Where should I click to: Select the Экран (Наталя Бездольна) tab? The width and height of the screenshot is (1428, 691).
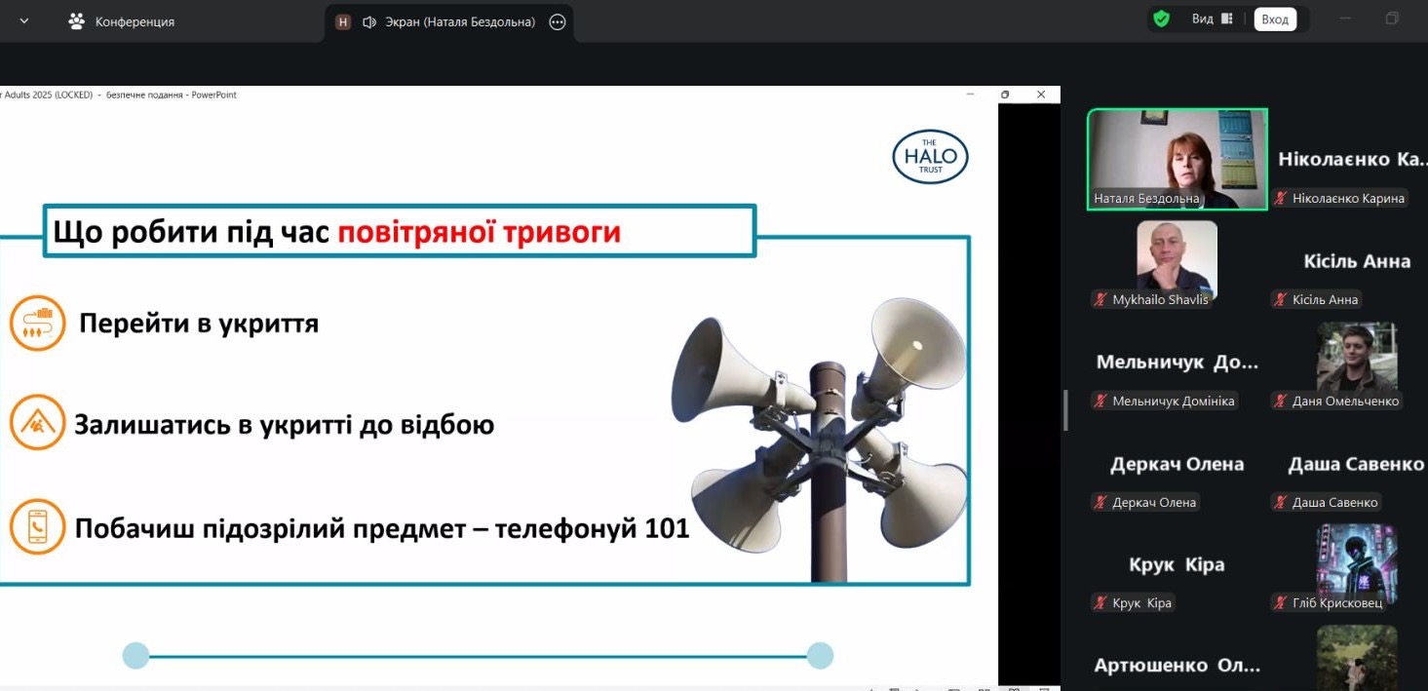(448, 21)
